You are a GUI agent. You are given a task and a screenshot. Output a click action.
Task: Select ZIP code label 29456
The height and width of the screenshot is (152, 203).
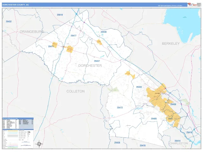tap(173, 104)
